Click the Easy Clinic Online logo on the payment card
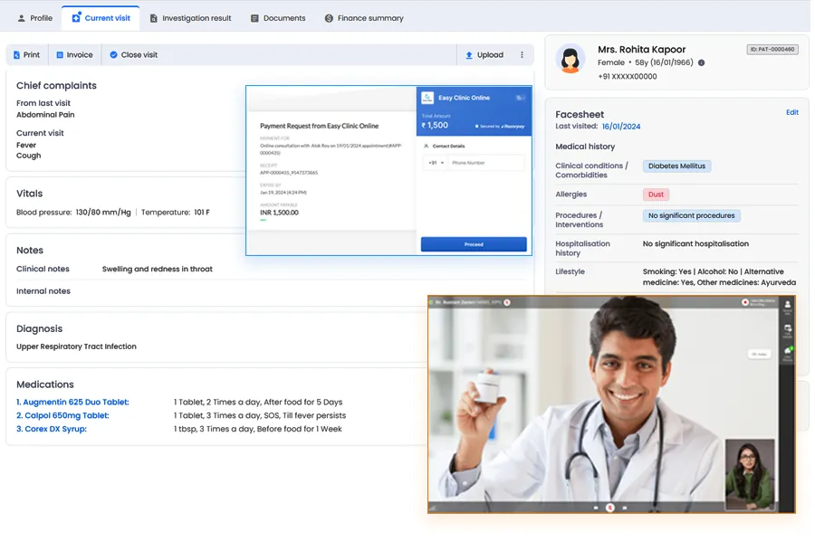815x550 pixels. point(428,98)
